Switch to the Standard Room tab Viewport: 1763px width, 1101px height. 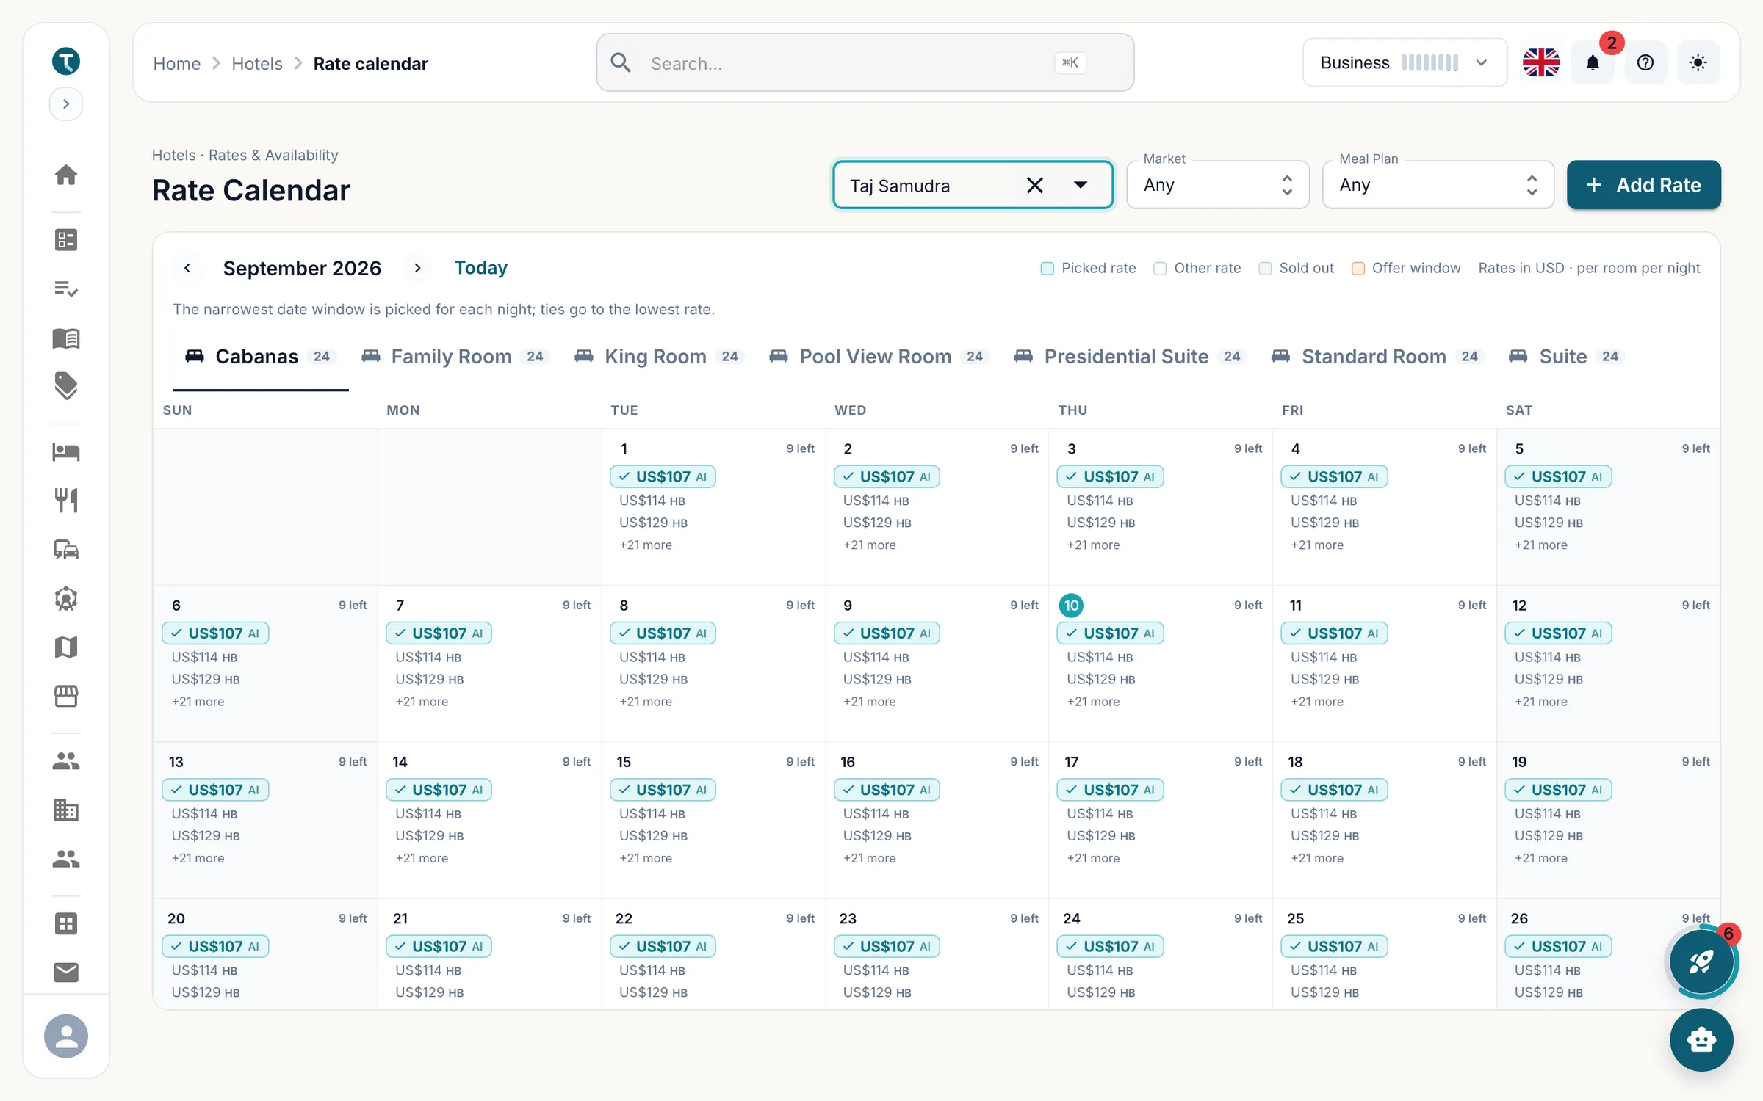tap(1377, 357)
